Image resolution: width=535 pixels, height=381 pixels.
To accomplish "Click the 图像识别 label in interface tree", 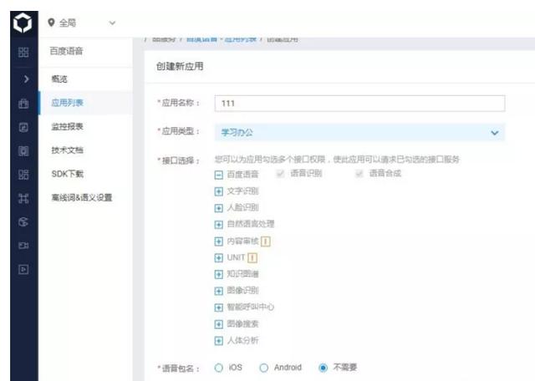I will point(242,290).
